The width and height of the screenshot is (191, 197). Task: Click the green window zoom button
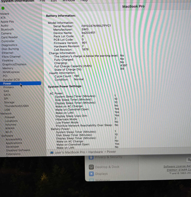click(x=3, y=8)
